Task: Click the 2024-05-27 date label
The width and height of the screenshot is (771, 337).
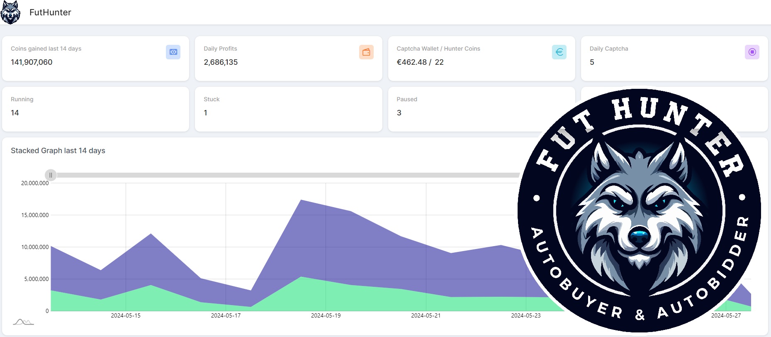Action: (726, 315)
